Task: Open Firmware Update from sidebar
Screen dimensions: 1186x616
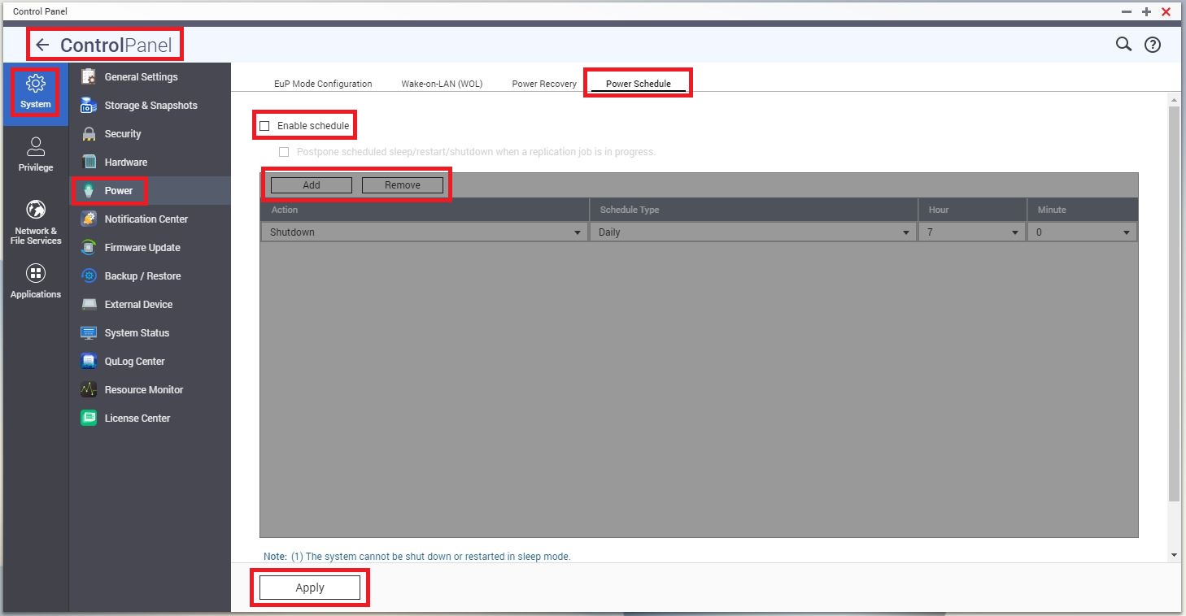Action: (x=142, y=248)
